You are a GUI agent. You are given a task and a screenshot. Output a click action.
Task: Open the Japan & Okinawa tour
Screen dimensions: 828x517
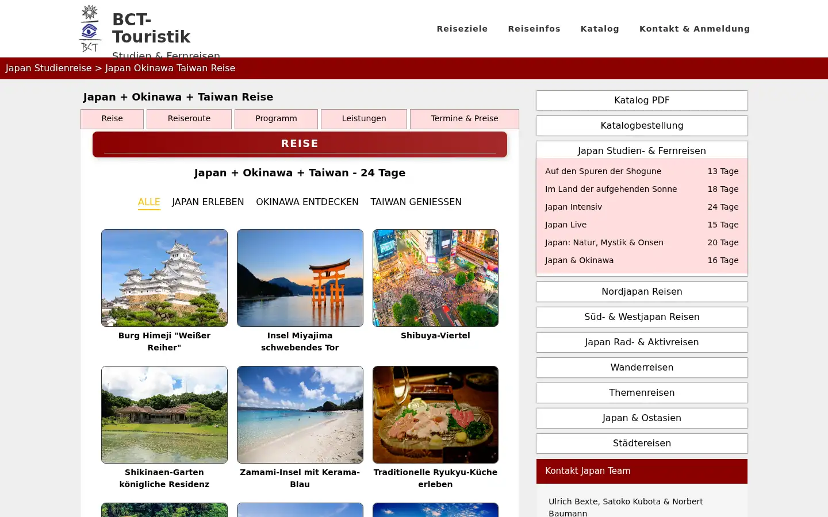click(642, 260)
